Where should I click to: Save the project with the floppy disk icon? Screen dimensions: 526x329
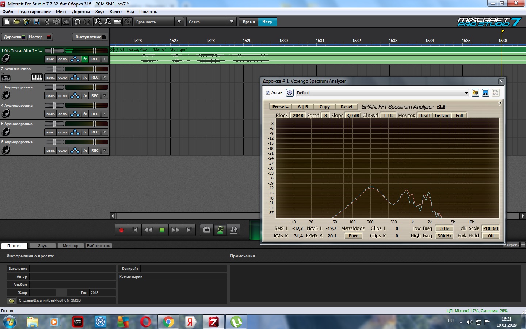click(x=37, y=22)
